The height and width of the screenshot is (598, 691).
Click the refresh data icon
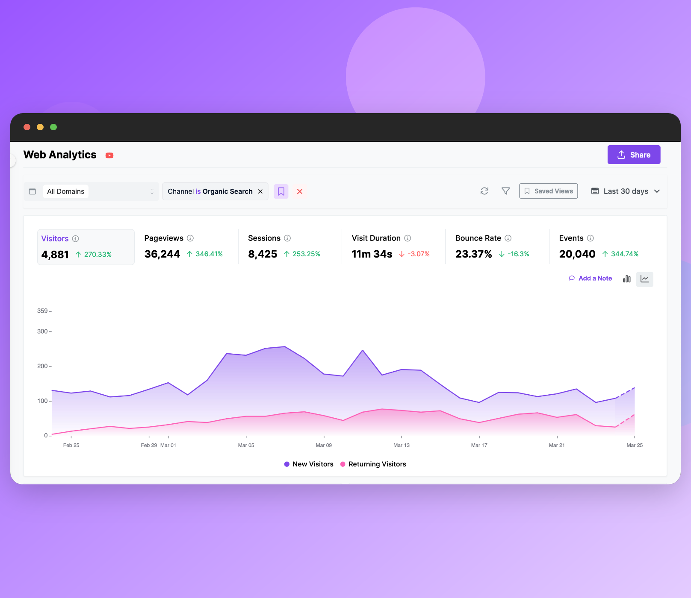pos(484,191)
